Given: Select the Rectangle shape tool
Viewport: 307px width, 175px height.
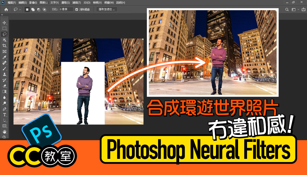Looking at the screenshot, I should click(x=4, y=126).
